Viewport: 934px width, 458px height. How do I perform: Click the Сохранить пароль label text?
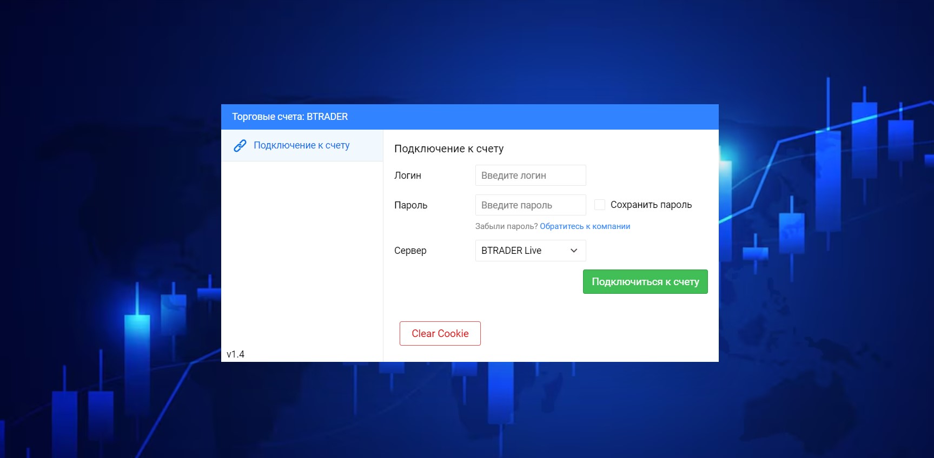[651, 205]
